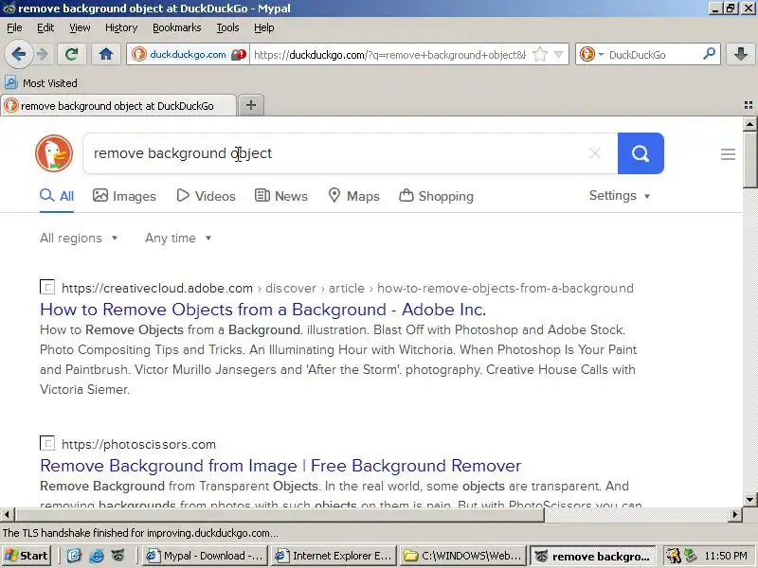758x568 pixels.
Task: Click the horizontal scrollbar right arrow
Action: [735, 515]
